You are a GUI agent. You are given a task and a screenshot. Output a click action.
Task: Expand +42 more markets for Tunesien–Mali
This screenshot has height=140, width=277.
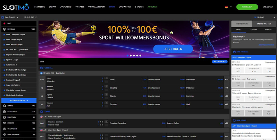coord(226,104)
